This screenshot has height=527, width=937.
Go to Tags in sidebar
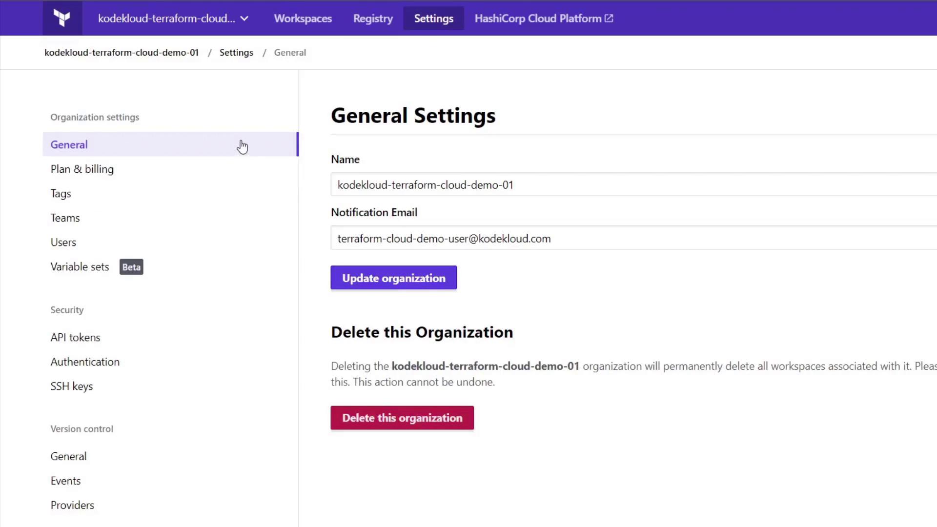[61, 194]
